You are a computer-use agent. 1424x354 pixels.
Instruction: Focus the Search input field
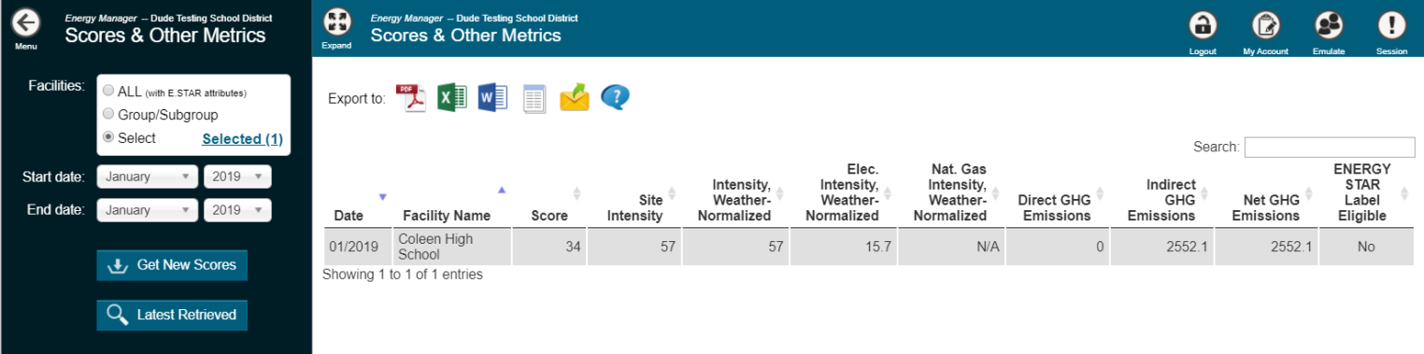point(1330,148)
